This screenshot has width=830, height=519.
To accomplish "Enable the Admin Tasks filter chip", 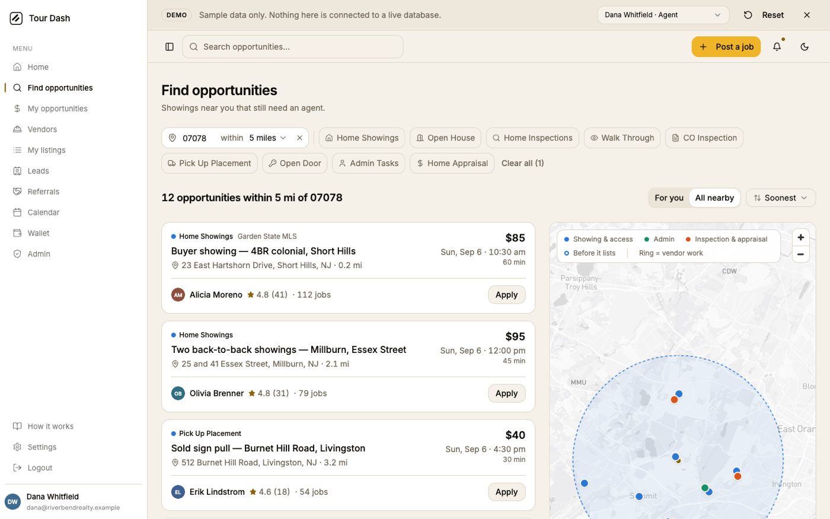I will 368,163.
